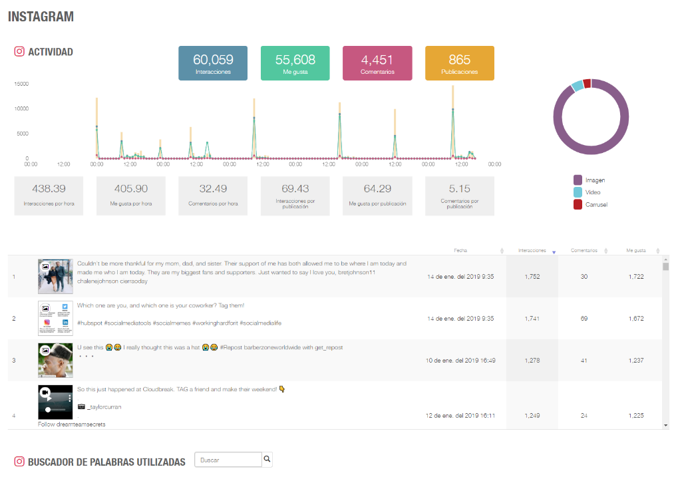
Task: Click in the Buscar text field
Action: (228, 460)
